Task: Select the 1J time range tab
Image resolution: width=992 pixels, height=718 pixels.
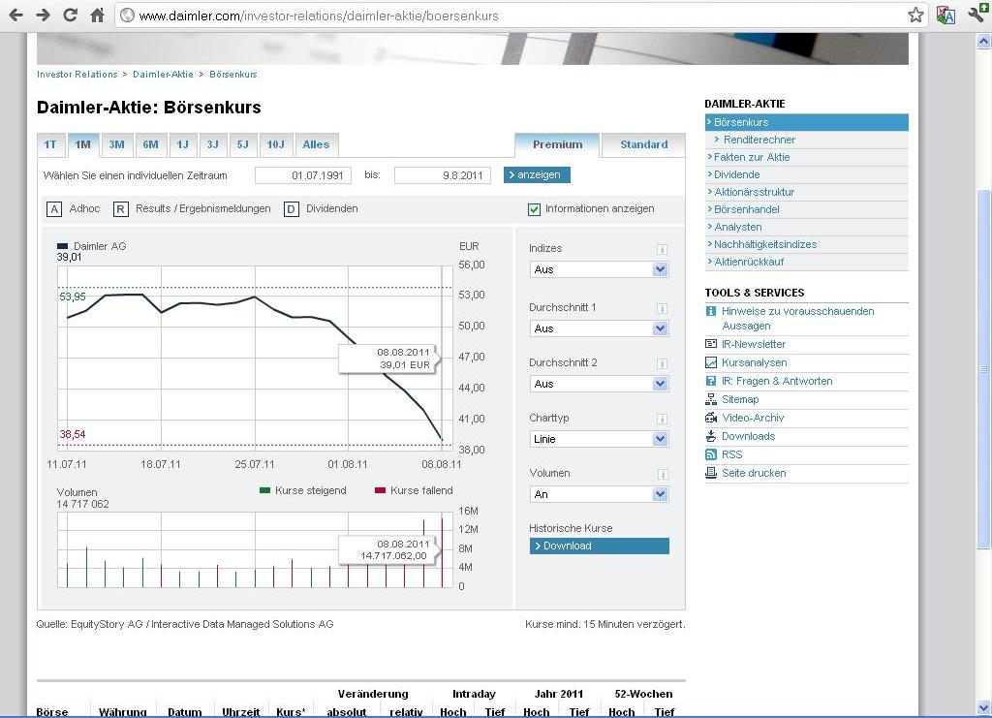Action: click(x=183, y=145)
